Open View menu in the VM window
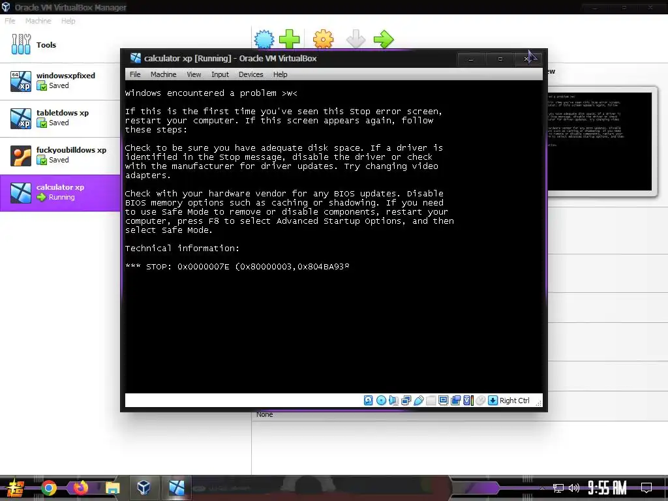 click(194, 74)
